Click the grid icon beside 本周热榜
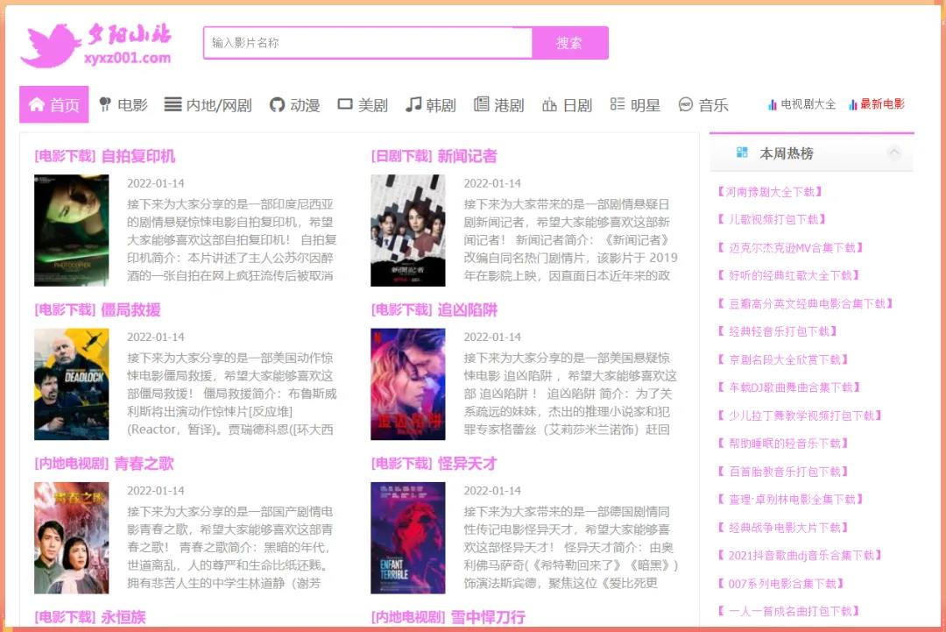This screenshot has height=632, width=946. click(x=744, y=151)
